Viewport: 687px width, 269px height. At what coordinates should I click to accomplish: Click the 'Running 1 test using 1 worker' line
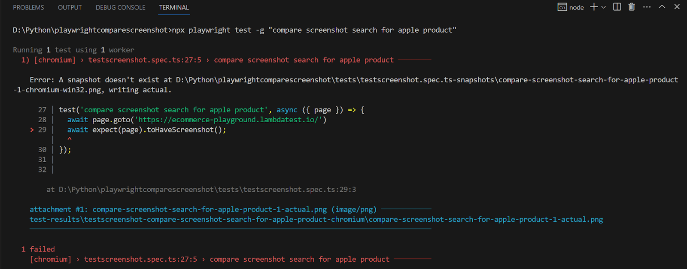click(73, 50)
